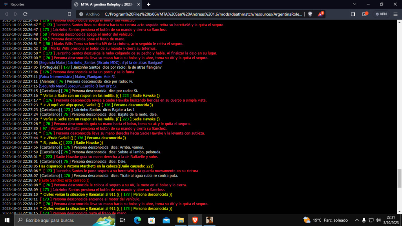This screenshot has width=402, height=226.
Task: Open Brave Wallet icon in toolbar
Action: pyautogui.click(x=365, y=14)
